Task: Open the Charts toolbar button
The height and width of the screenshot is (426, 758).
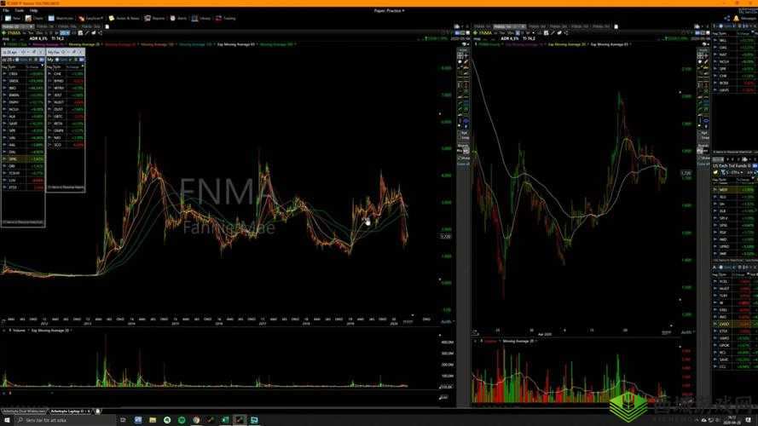Action: pos(38,18)
